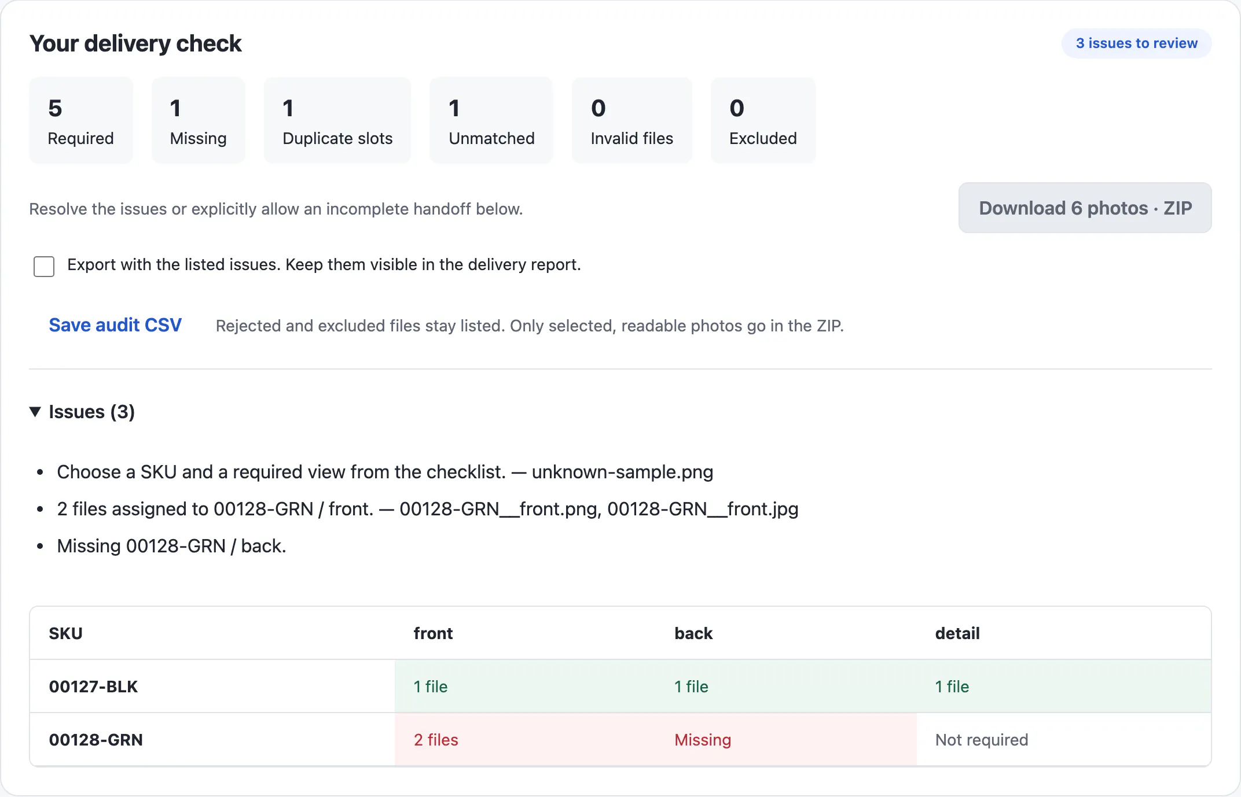
Task: Click the Missing cell for 00128-GRN back
Action: pos(786,740)
